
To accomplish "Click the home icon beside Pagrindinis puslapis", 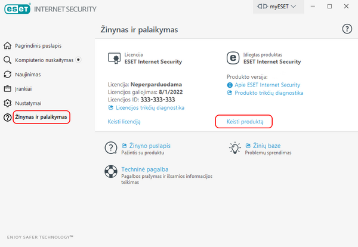I will [7, 46].
